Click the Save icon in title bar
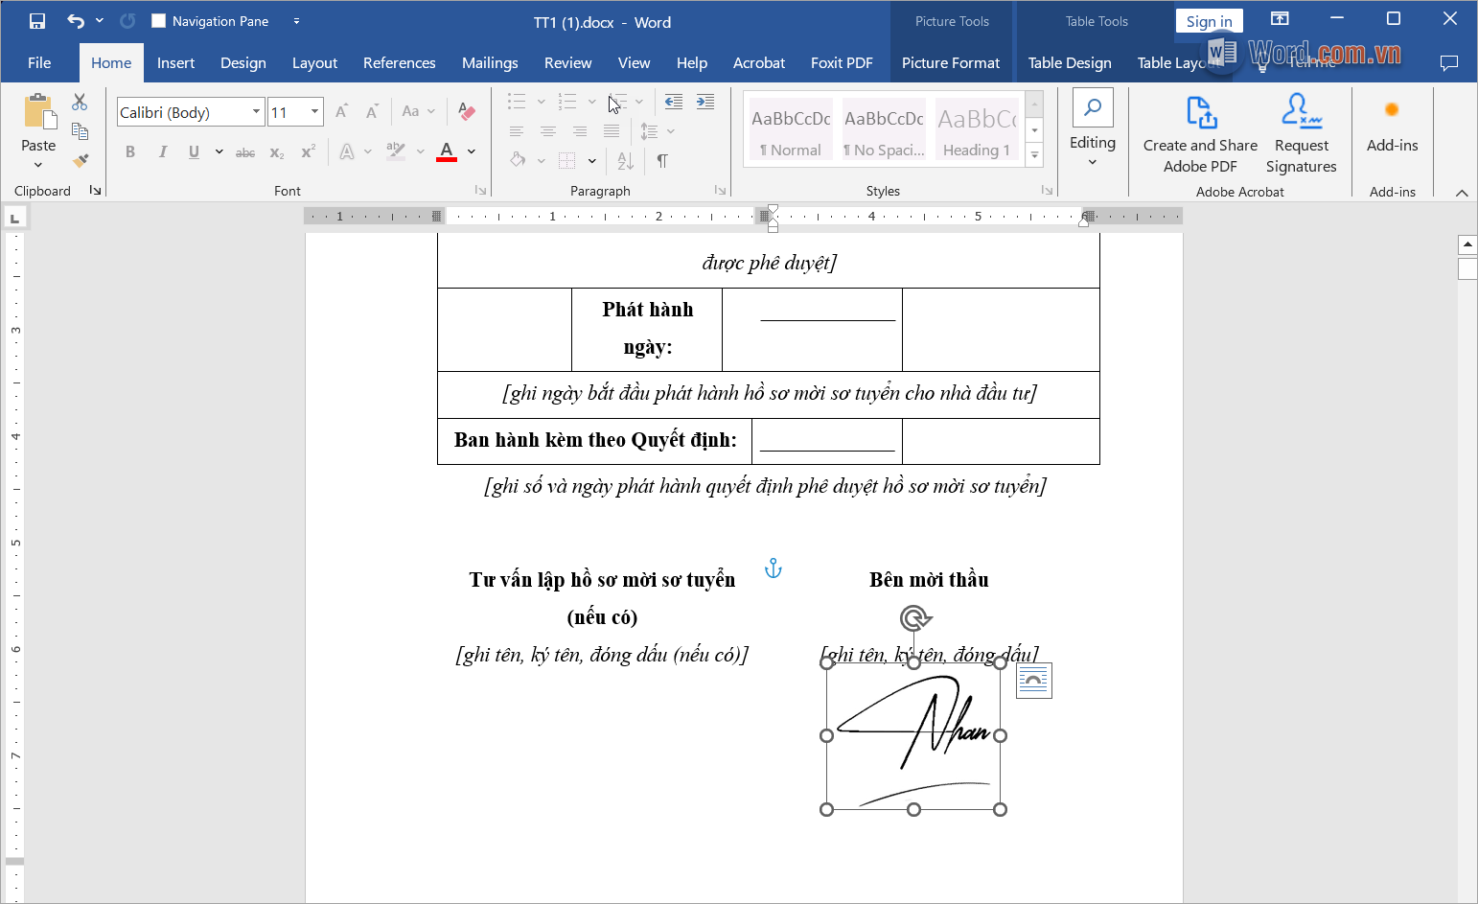 pyautogui.click(x=37, y=21)
